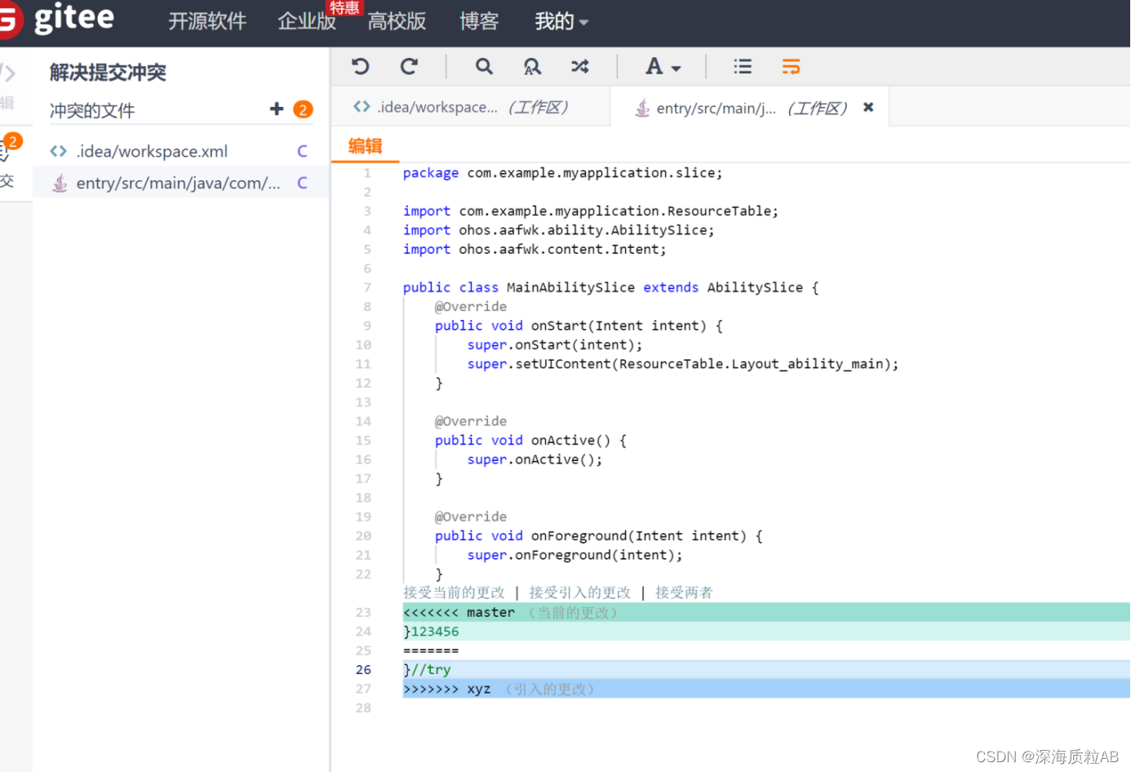
Task: Click the 解决提交冲突 heading
Action: (108, 73)
